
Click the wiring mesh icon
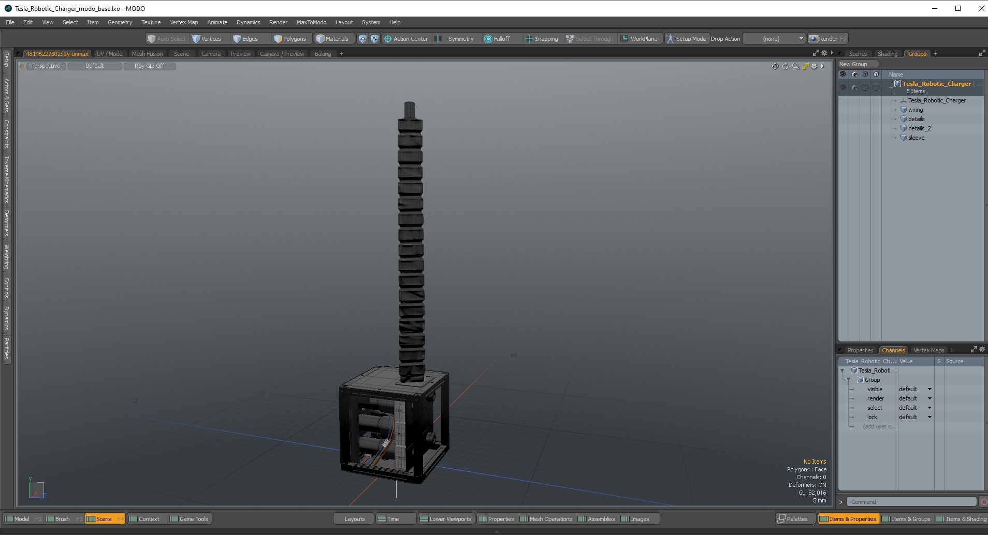[x=904, y=110]
